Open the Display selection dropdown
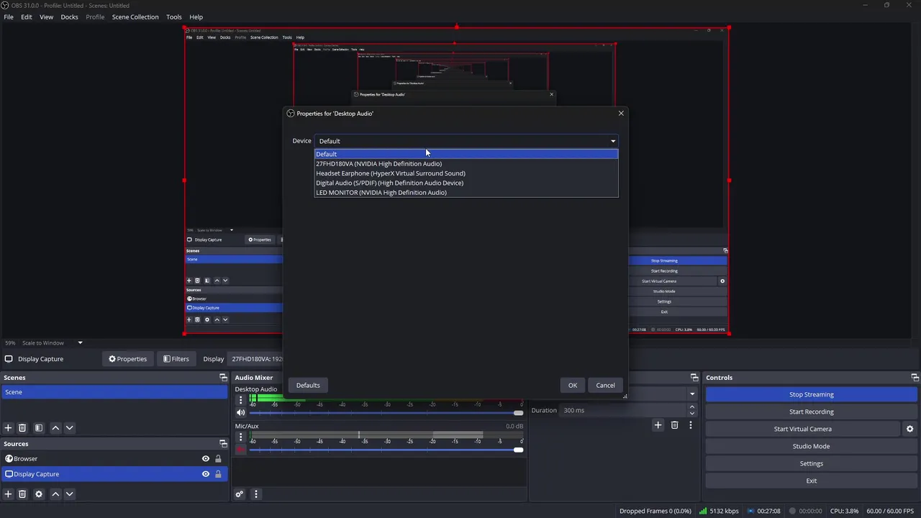This screenshot has width=921, height=518. [255, 359]
